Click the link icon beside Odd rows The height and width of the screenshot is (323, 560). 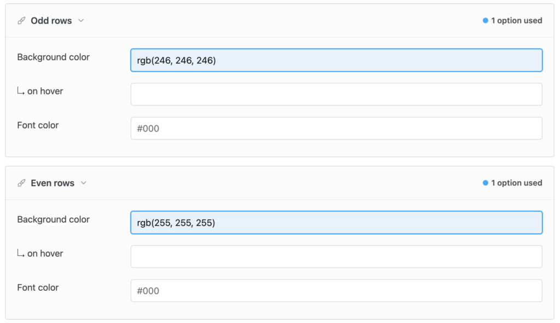(x=21, y=21)
